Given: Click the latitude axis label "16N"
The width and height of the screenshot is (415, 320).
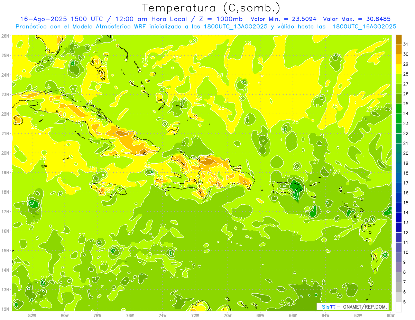Looking at the screenshot, I should [x=5, y=231].
